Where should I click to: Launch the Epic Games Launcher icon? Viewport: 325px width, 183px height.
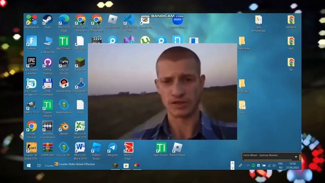(31, 66)
